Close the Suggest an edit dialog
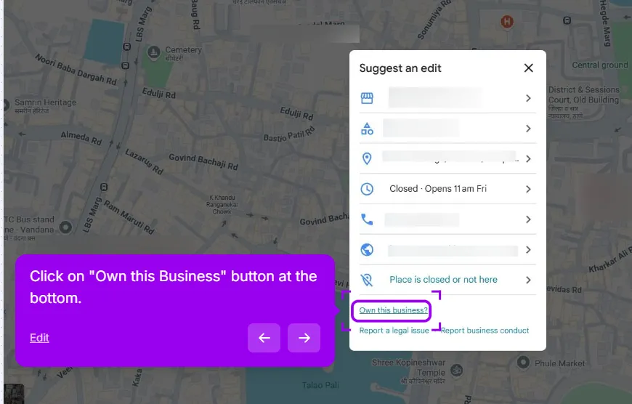Screen dimensions: 632x404 click(x=528, y=68)
